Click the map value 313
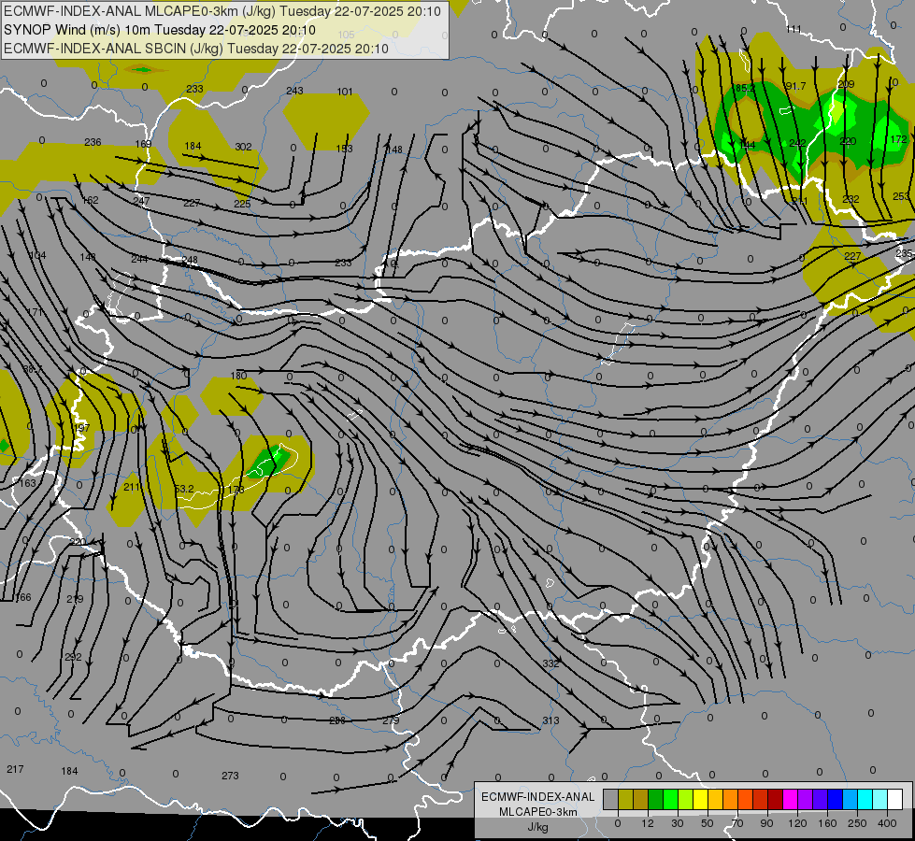Image resolution: width=915 pixels, height=841 pixels. (550, 720)
